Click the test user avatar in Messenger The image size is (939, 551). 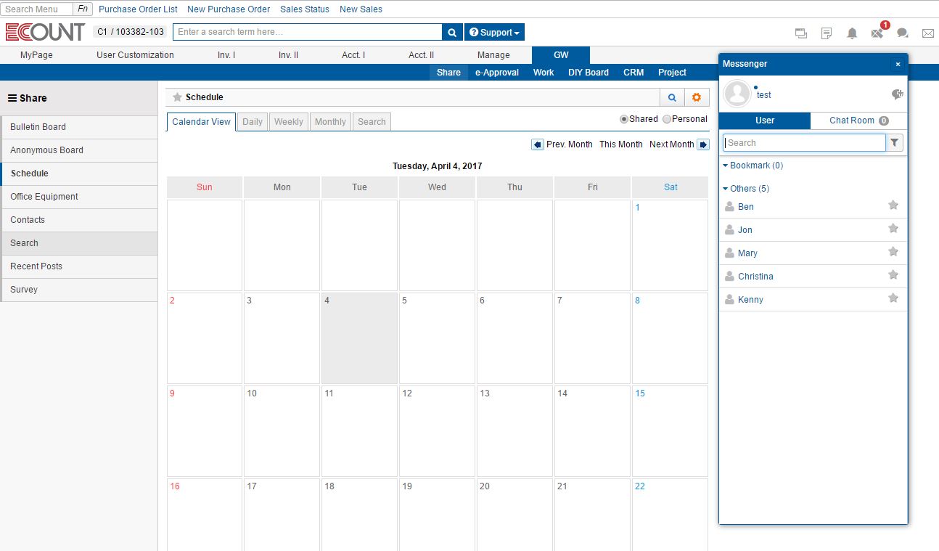738,94
